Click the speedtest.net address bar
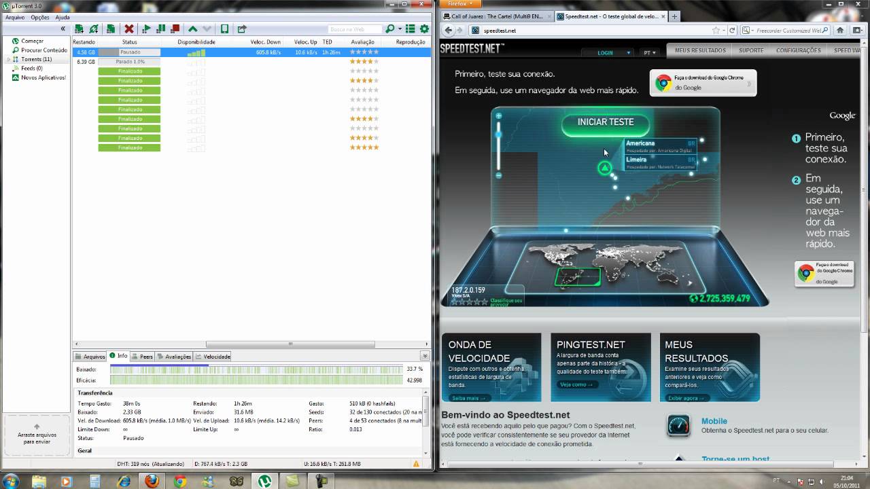The height and width of the screenshot is (489, 870). pyautogui.click(x=590, y=31)
